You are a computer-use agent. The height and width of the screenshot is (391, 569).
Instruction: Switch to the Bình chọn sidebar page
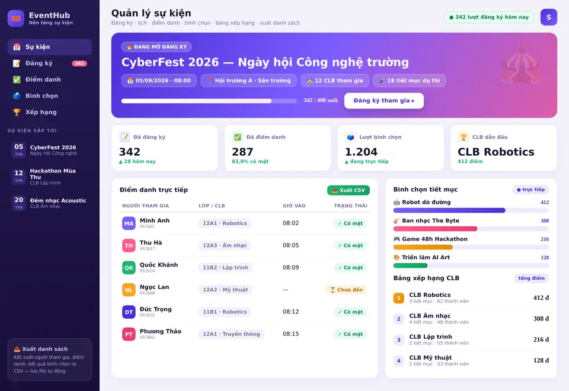50,96
